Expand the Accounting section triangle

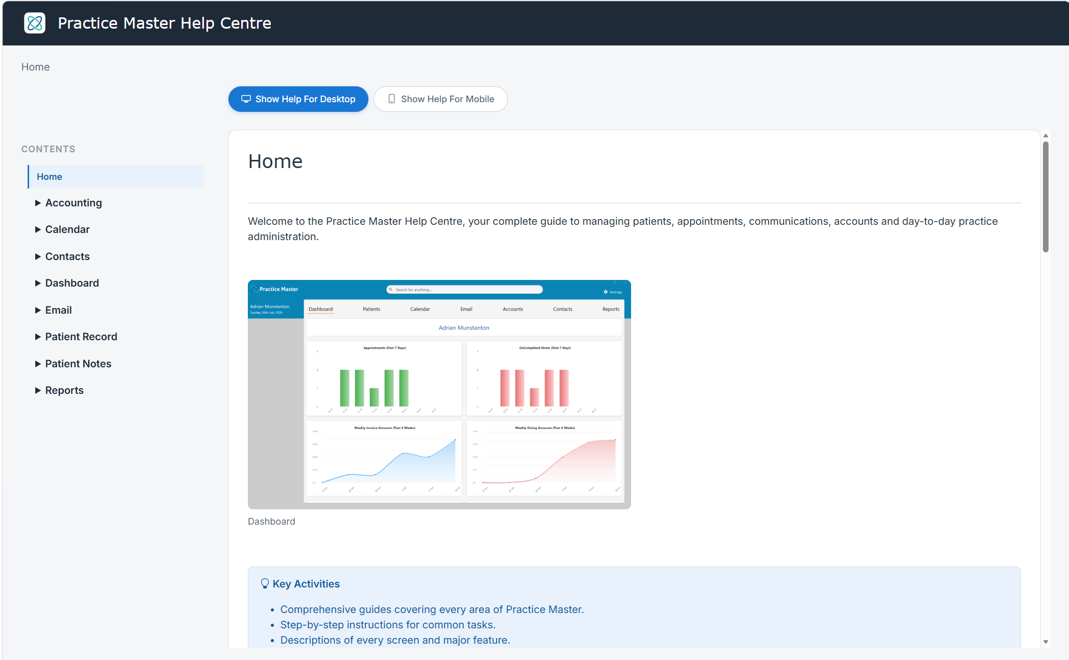pyautogui.click(x=38, y=203)
